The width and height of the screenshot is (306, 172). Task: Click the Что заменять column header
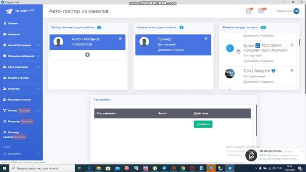(106, 113)
